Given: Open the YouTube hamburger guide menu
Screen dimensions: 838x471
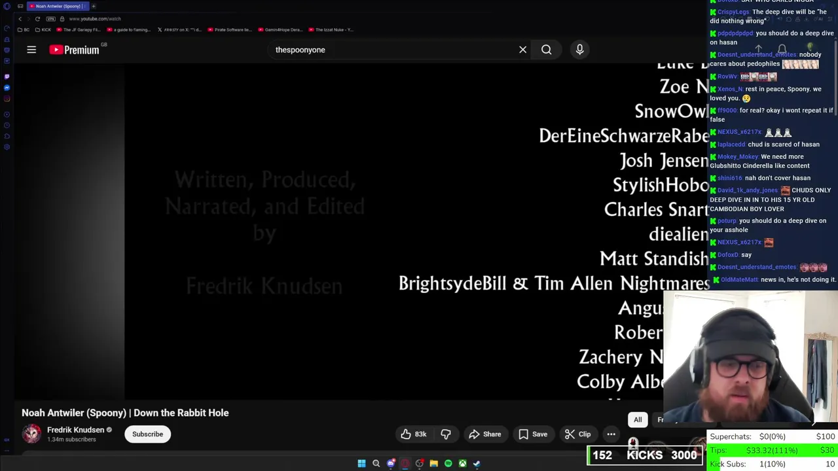Looking at the screenshot, I should pyautogui.click(x=31, y=50).
